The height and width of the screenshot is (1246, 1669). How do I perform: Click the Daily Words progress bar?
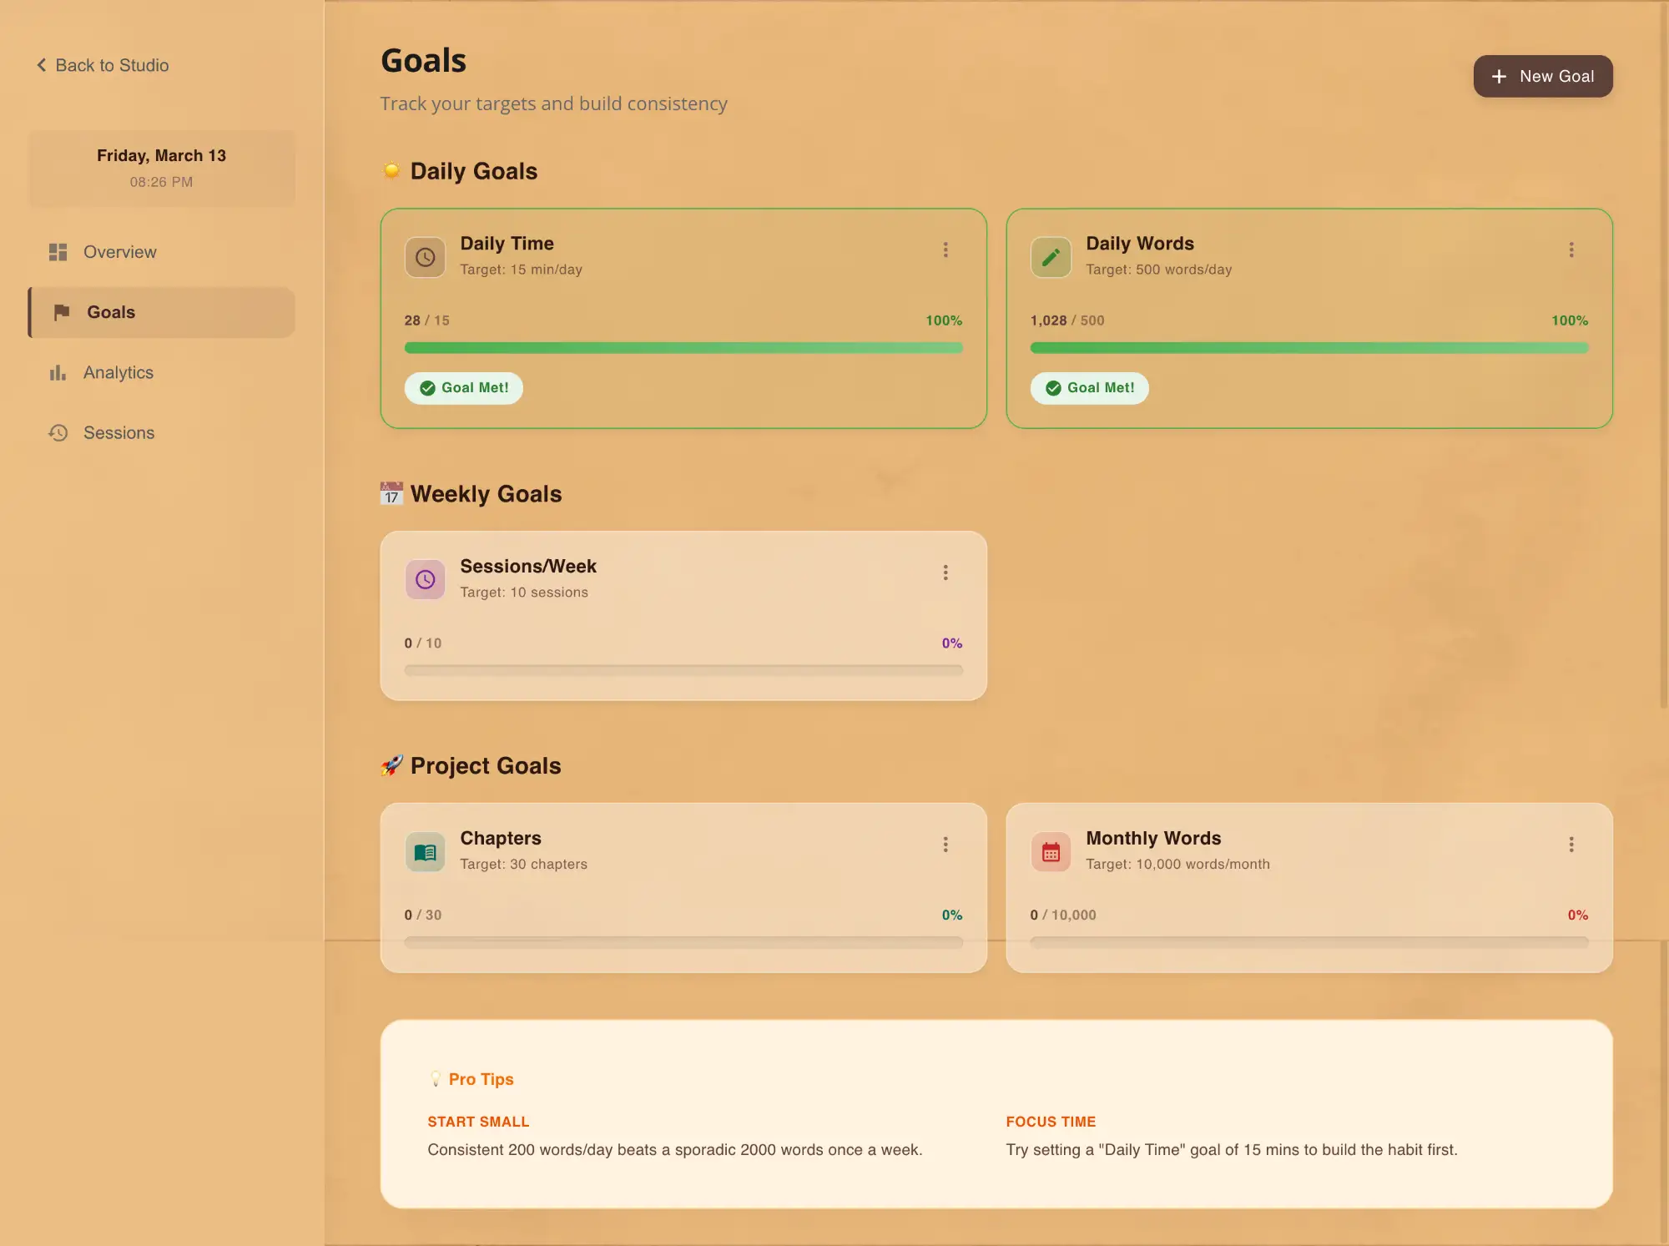click(1308, 348)
